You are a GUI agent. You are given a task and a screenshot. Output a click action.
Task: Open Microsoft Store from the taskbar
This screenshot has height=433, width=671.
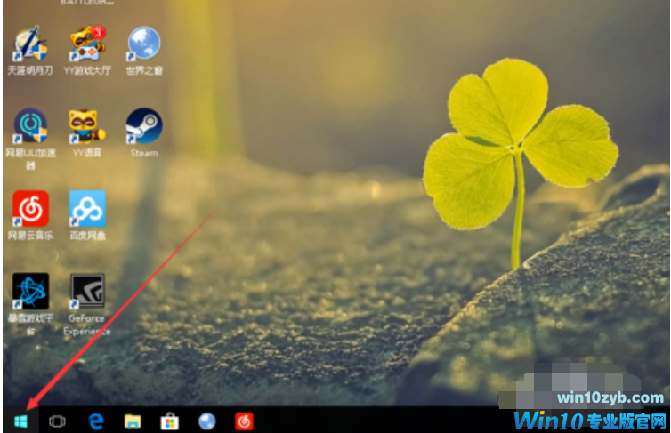tap(169, 421)
